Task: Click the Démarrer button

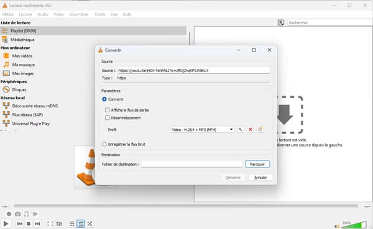Action: click(233, 177)
